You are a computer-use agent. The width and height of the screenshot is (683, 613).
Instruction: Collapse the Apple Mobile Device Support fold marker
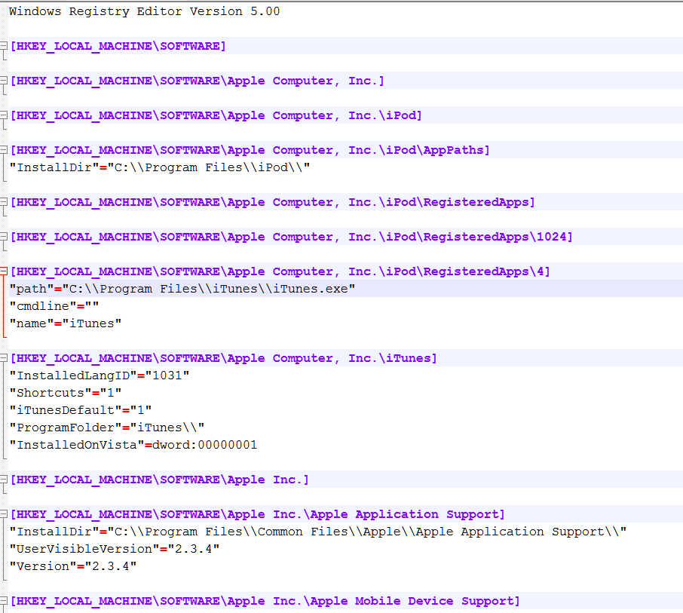coord(4,600)
